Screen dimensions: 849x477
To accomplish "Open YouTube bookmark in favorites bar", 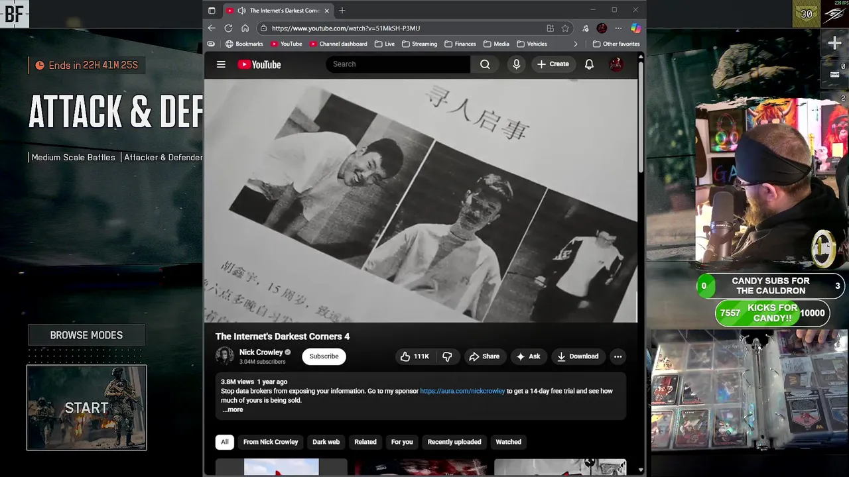I will (287, 44).
